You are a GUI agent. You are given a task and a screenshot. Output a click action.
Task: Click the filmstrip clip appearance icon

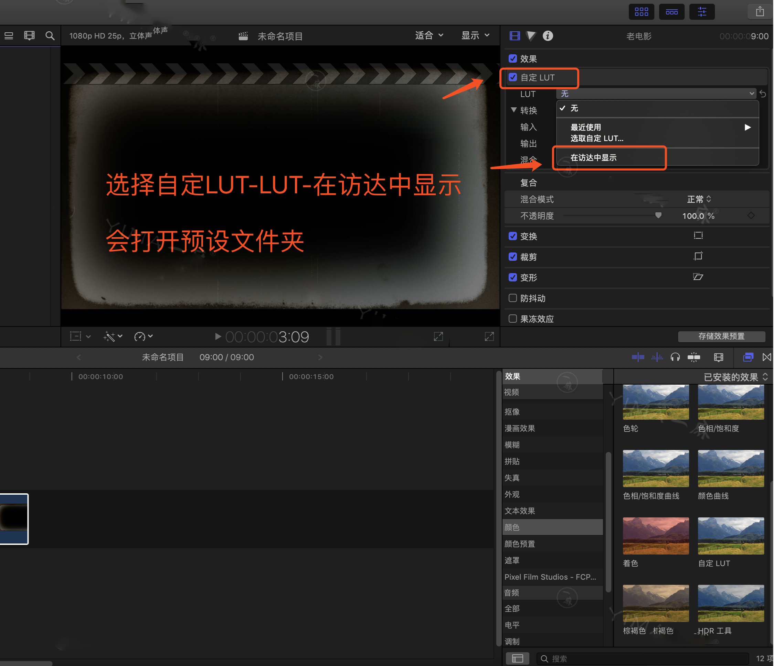click(29, 36)
